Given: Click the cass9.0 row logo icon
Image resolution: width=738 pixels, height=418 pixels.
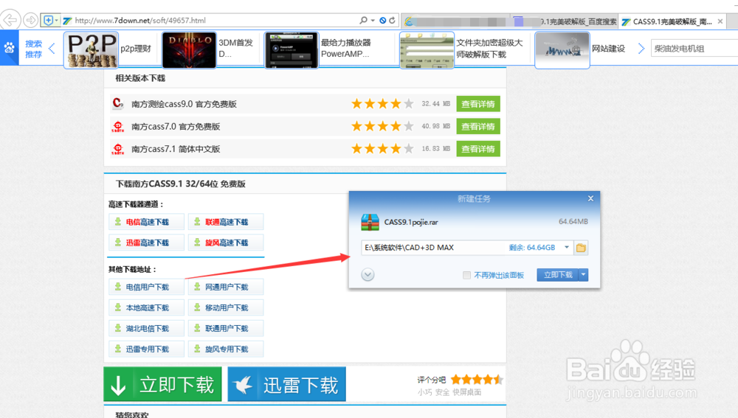Looking at the screenshot, I should [117, 103].
